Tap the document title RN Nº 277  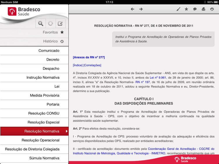[144, 26]
